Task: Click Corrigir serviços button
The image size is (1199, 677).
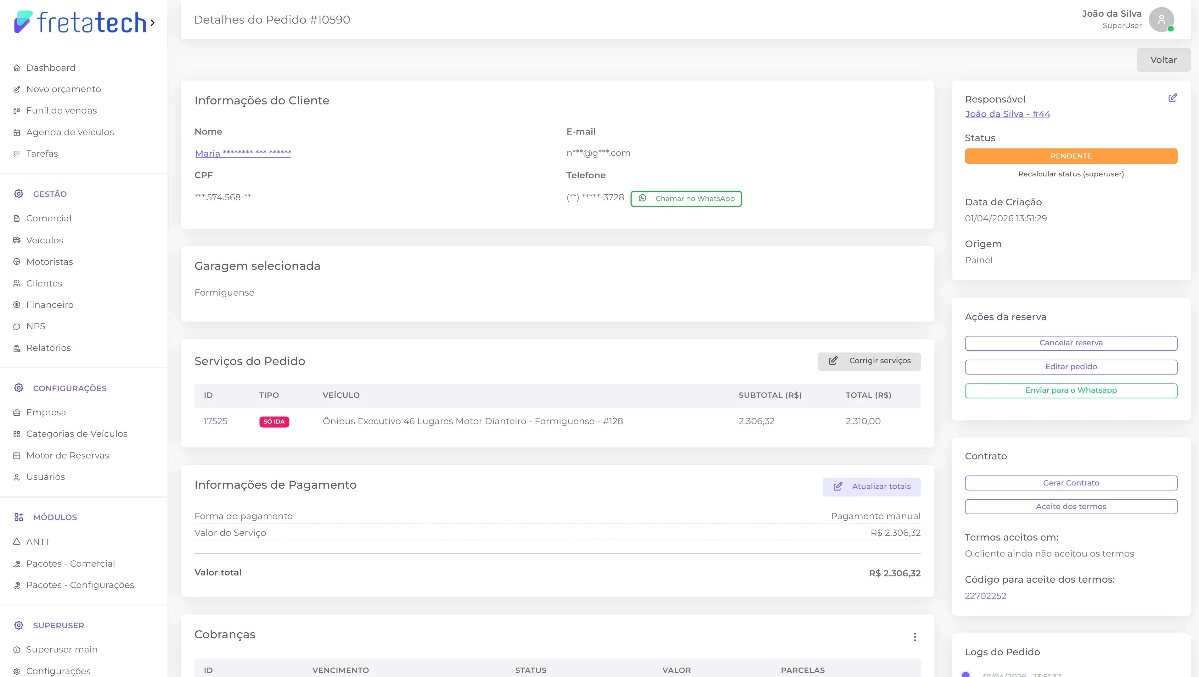Action: point(869,361)
